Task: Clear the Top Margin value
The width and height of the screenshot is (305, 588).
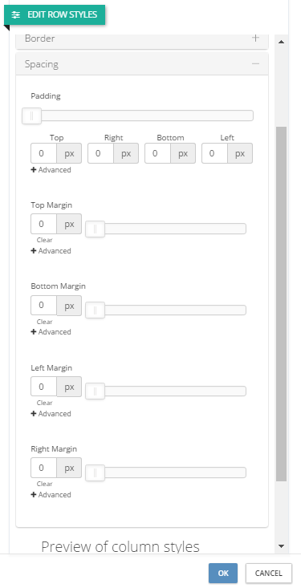Action: point(45,240)
